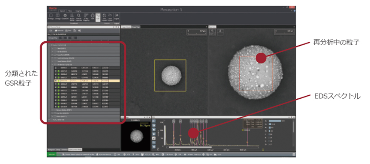Select the pencil tool in EDS sidebar

pos(154,138)
